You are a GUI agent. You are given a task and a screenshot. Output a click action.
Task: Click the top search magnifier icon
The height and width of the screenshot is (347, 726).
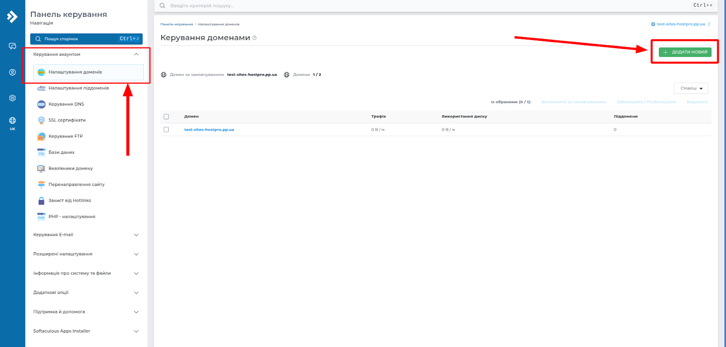coord(162,6)
